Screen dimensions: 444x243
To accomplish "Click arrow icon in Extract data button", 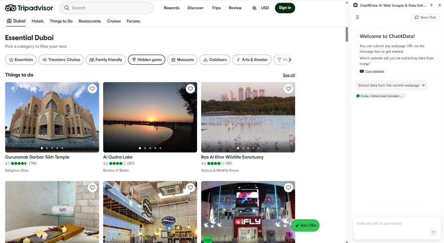I will 423,85.
